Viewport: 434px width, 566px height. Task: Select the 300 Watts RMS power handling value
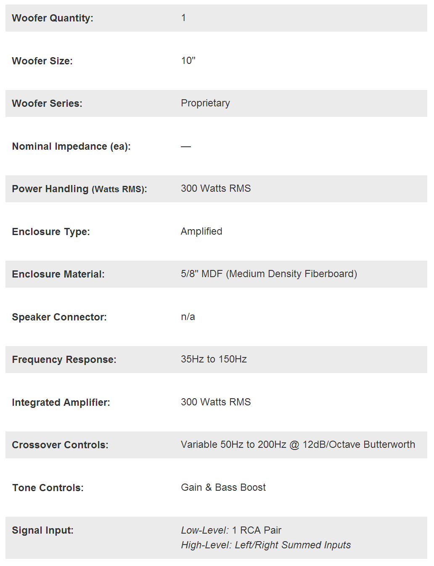pos(216,188)
